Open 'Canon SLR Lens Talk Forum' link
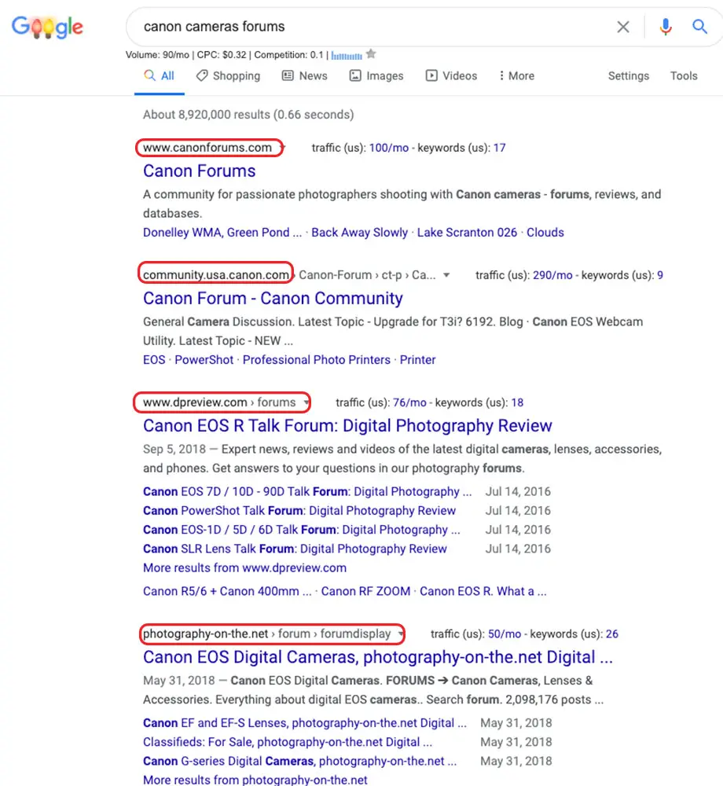This screenshot has width=723, height=786. pos(295,549)
